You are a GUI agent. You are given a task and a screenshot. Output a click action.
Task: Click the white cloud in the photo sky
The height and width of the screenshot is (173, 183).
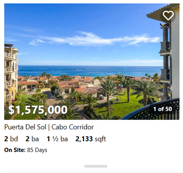[95, 39]
